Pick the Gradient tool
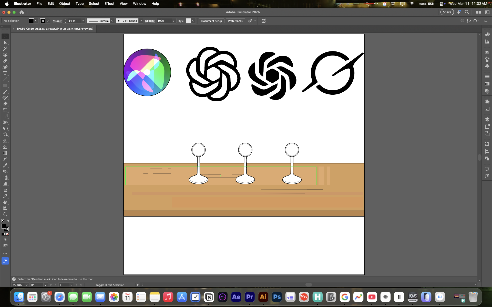Viewport: 492px width, 307px height. [x=5, y=153]
